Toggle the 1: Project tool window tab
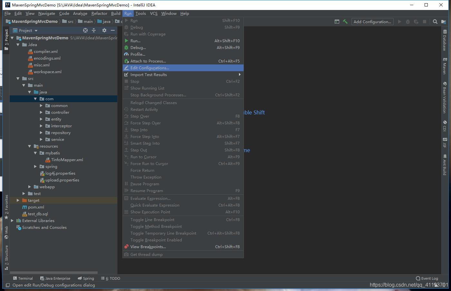Viewport: 451px width, 291px height. click(6, 40)
